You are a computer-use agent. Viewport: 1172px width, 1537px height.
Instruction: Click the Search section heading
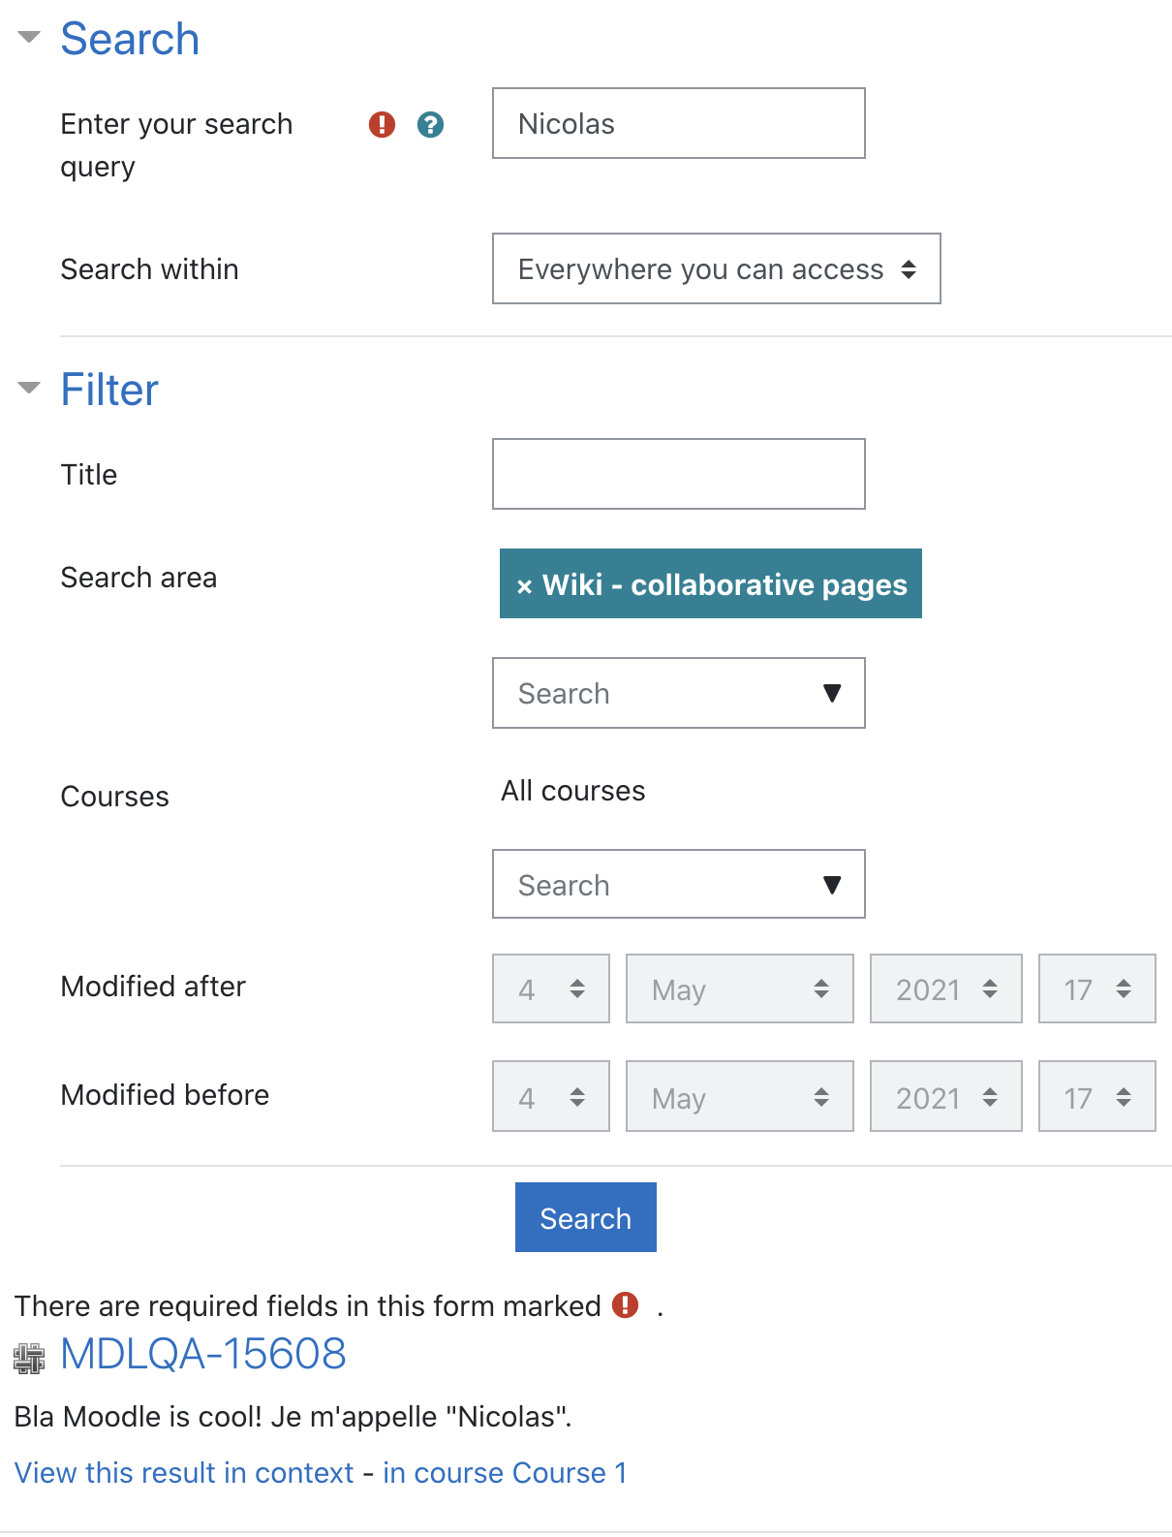point(130,39)
